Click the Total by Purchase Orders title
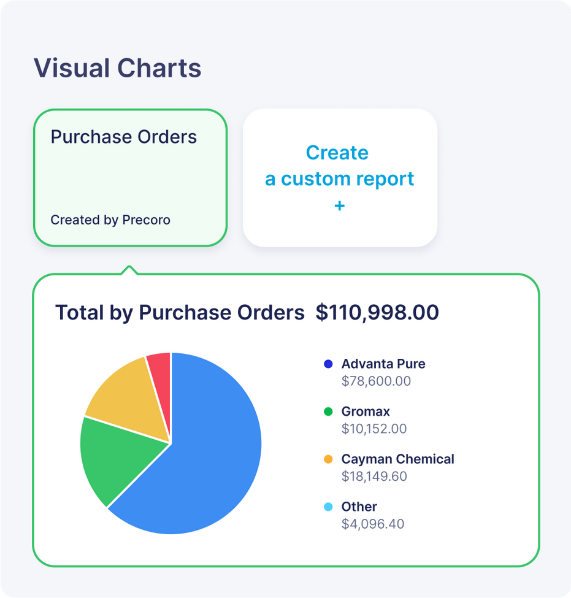Screen dimensions: 571x598 click(x=178, y=312)
